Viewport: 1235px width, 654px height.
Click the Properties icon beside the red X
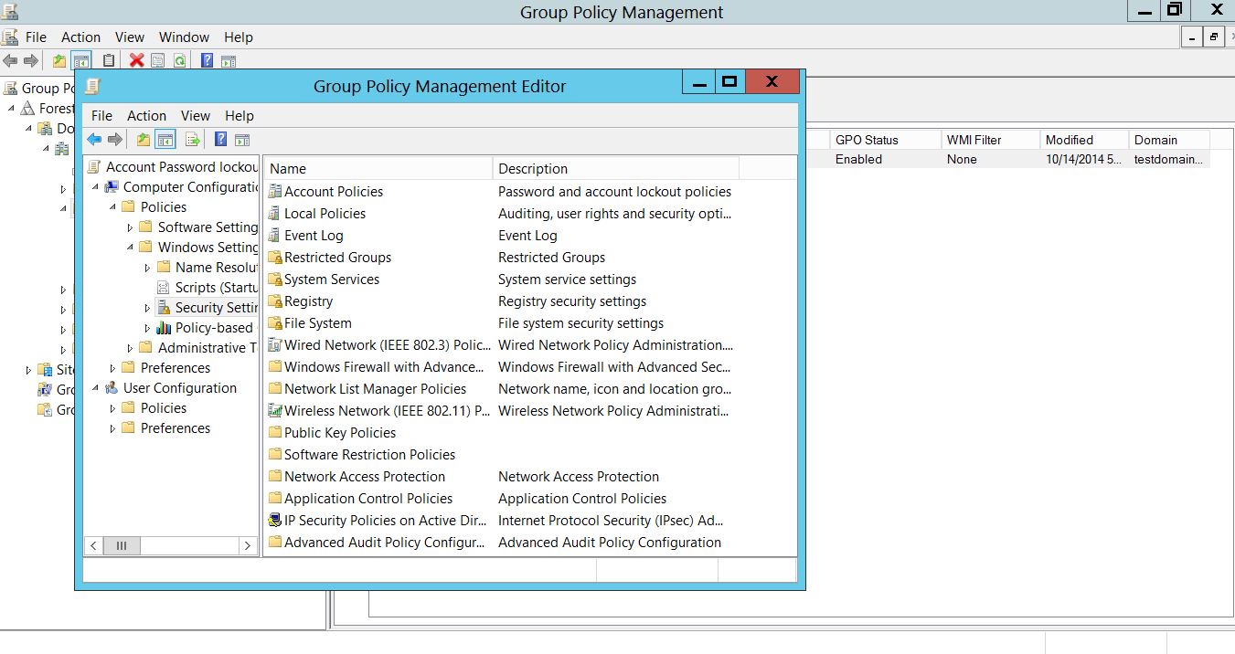(x=158, y=61)
